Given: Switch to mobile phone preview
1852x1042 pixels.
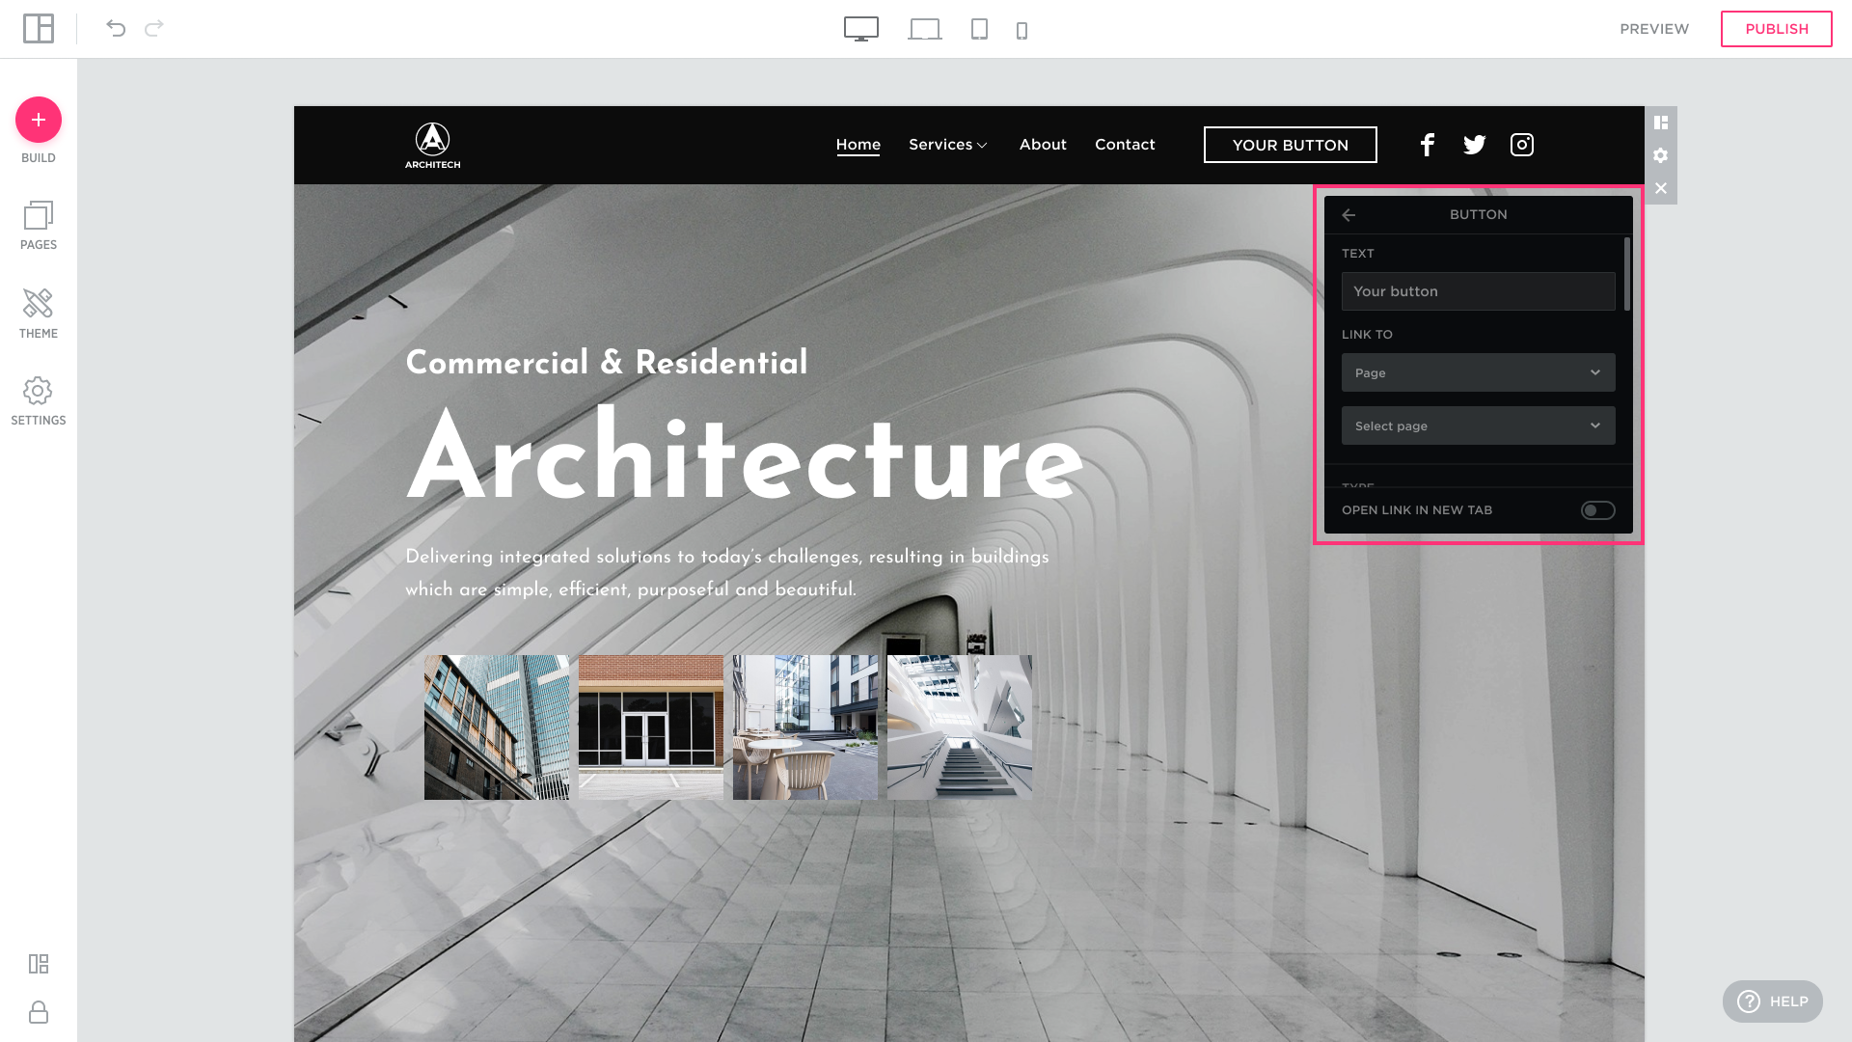Looking at the screenshot, I should click(1022, 31).
